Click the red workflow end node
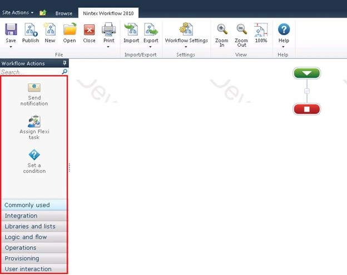 [307, 109]
